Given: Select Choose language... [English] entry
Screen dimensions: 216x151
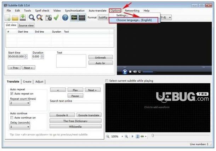Looking at the screenshot, I should point(134,20).
